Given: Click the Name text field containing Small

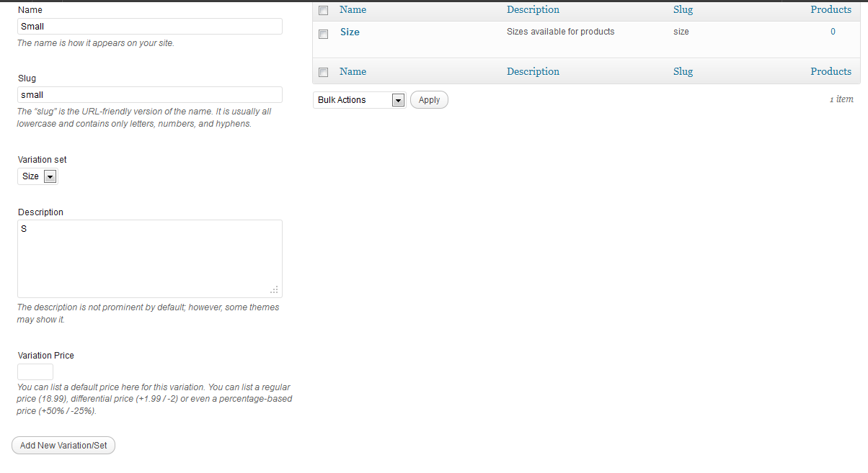Looking at the screenshot, I should pos(149,27).
